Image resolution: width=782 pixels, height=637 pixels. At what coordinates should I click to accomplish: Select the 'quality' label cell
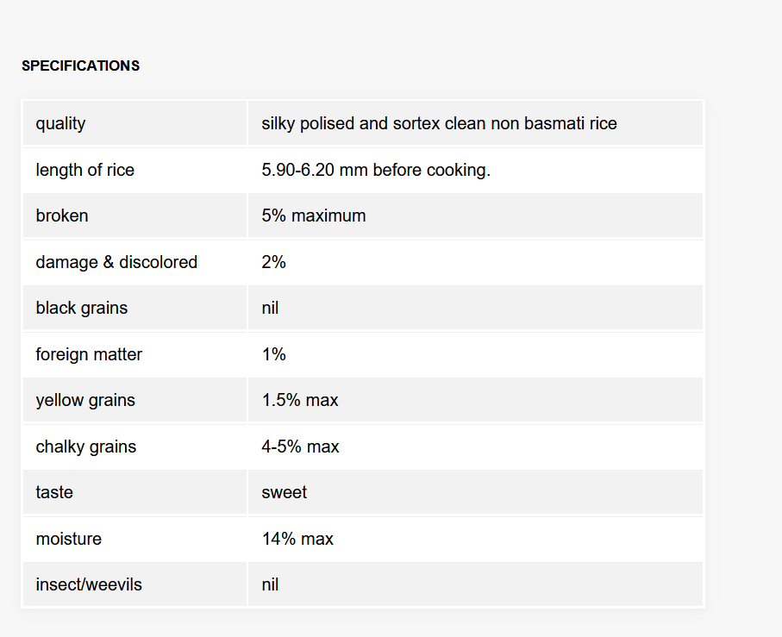(135, 123)
